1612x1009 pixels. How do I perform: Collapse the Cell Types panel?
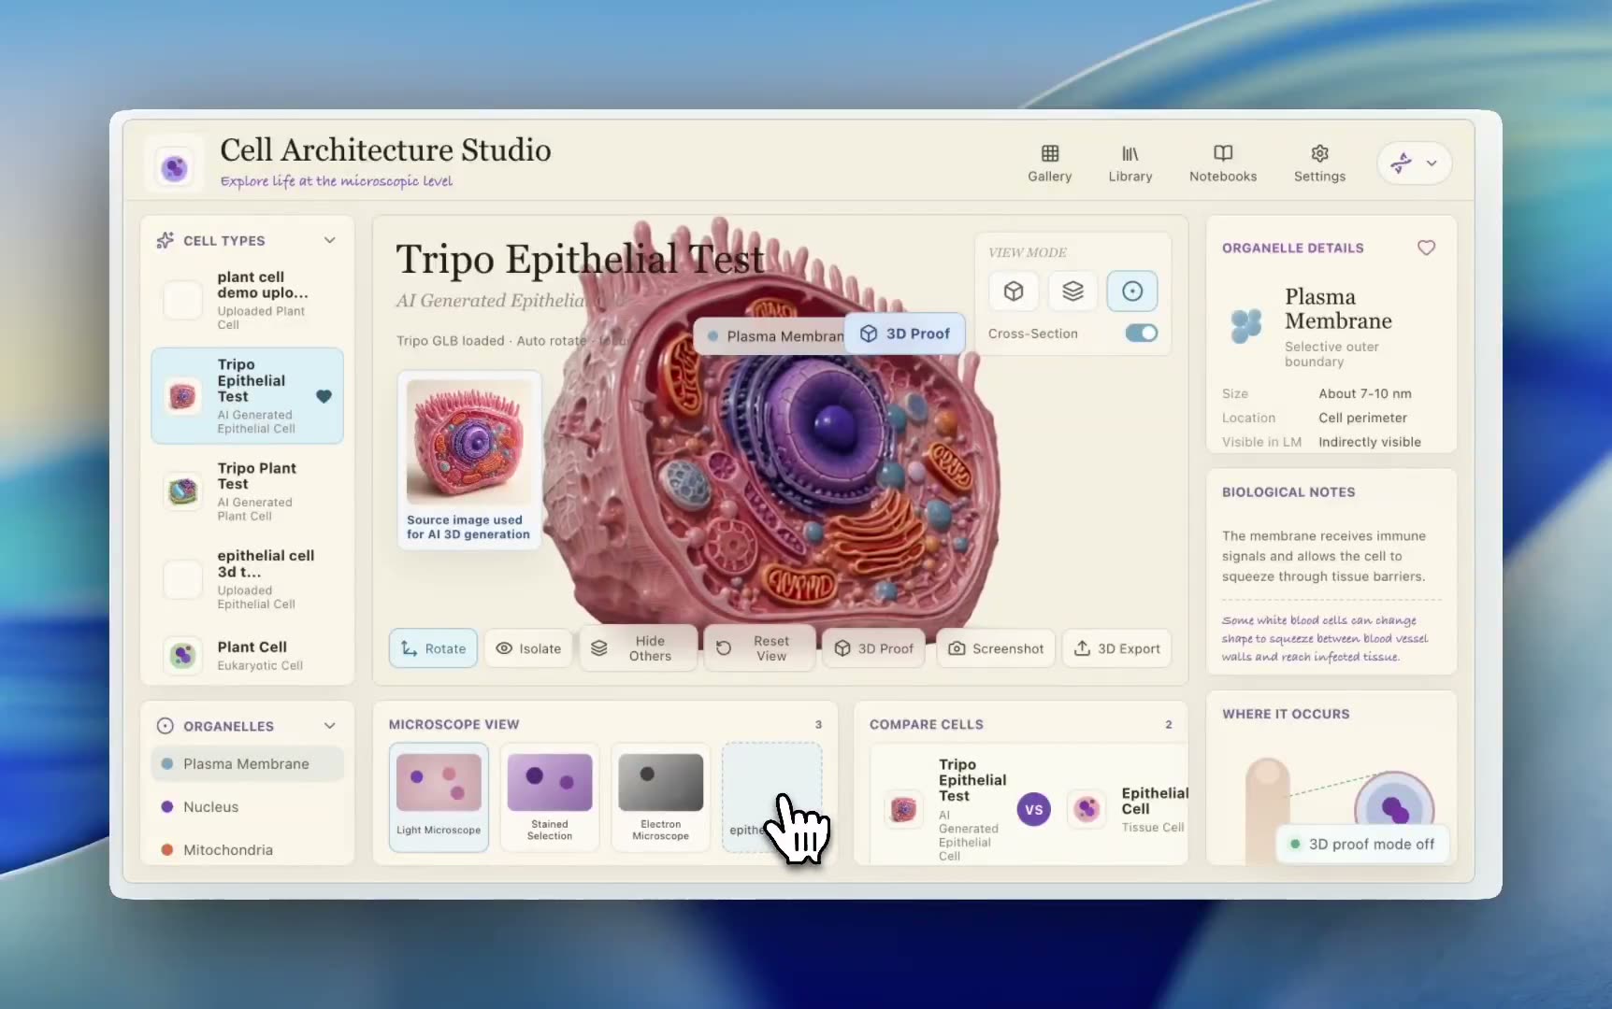329,240
